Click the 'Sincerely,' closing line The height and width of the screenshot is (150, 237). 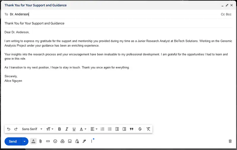11,76
